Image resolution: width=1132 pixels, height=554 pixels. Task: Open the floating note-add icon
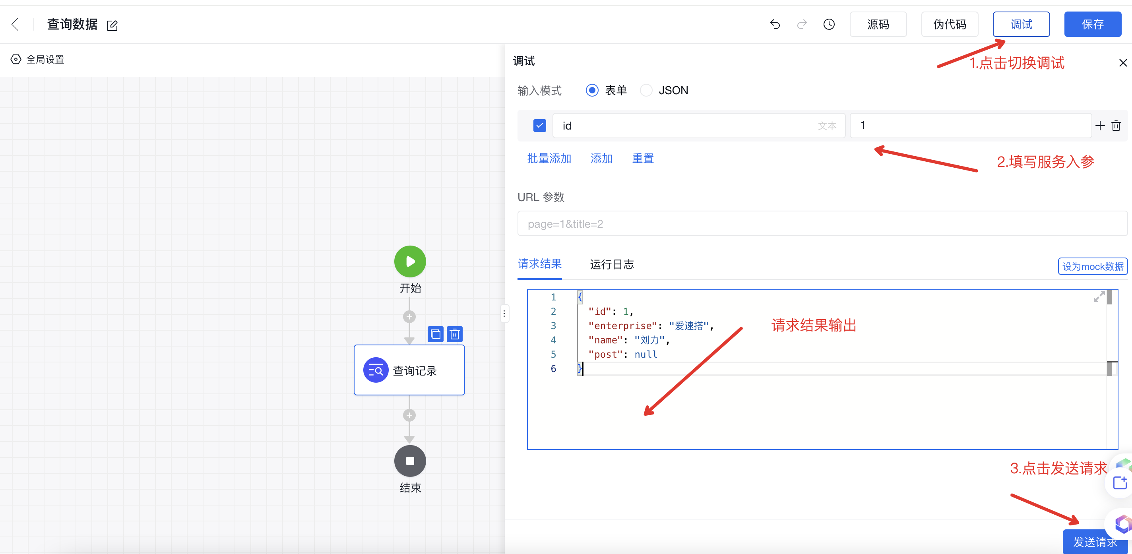(x=1120, y=482)
